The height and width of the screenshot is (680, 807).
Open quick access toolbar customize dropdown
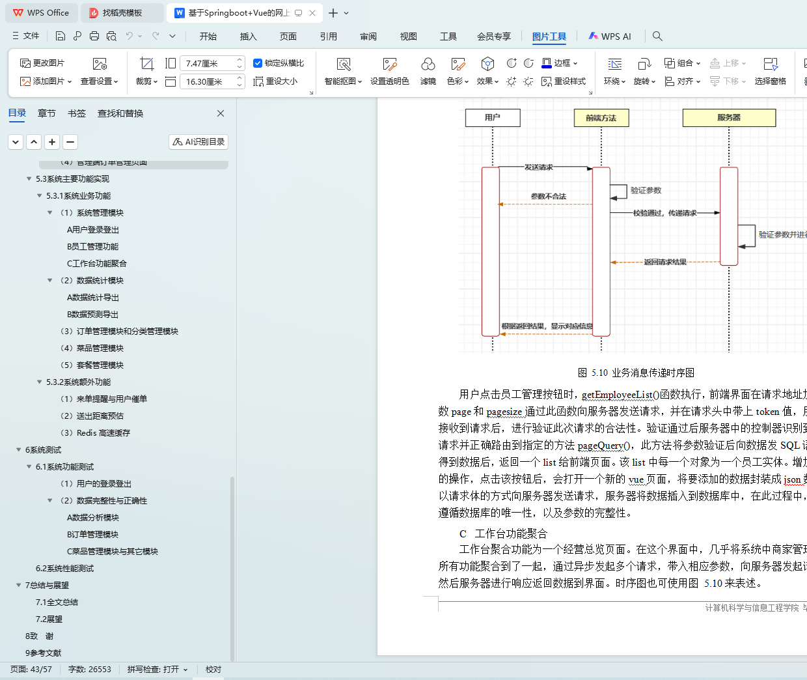[172, 36]
